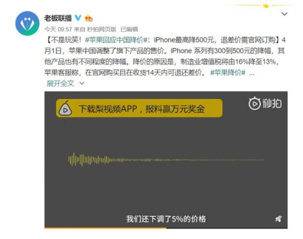The image size is (303, 239).
Task: Click the 下载梨视频APP yellow banner
Action: click(x=139, y=108)
